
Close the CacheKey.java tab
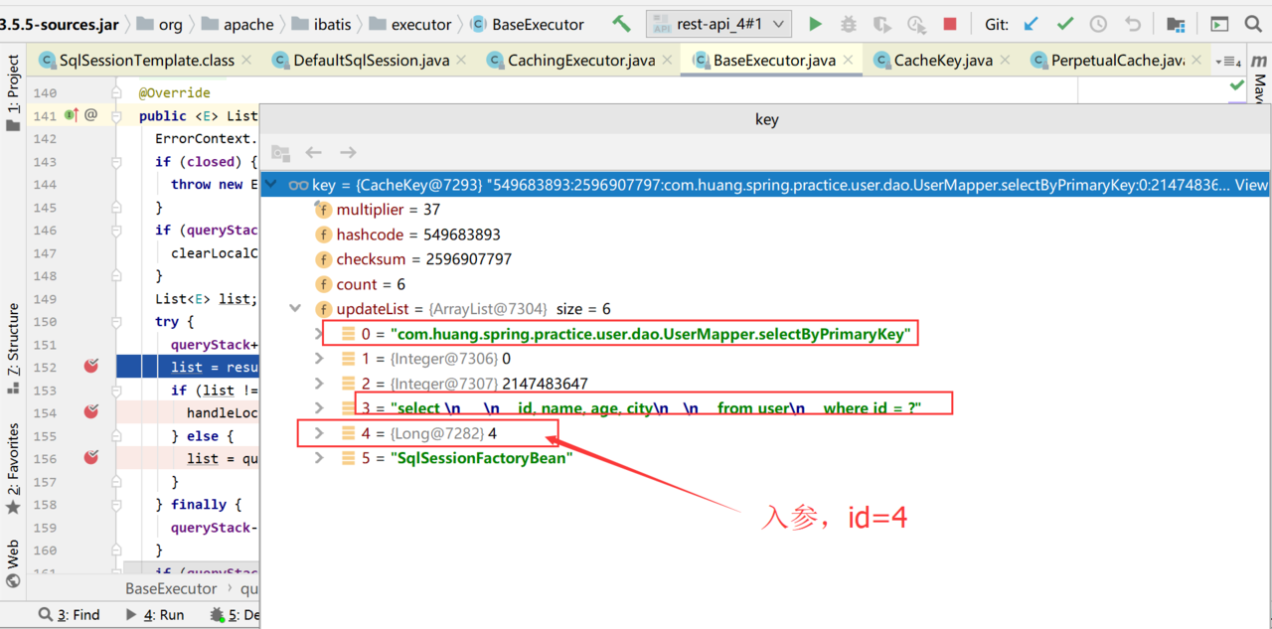tap(1006, 61)
